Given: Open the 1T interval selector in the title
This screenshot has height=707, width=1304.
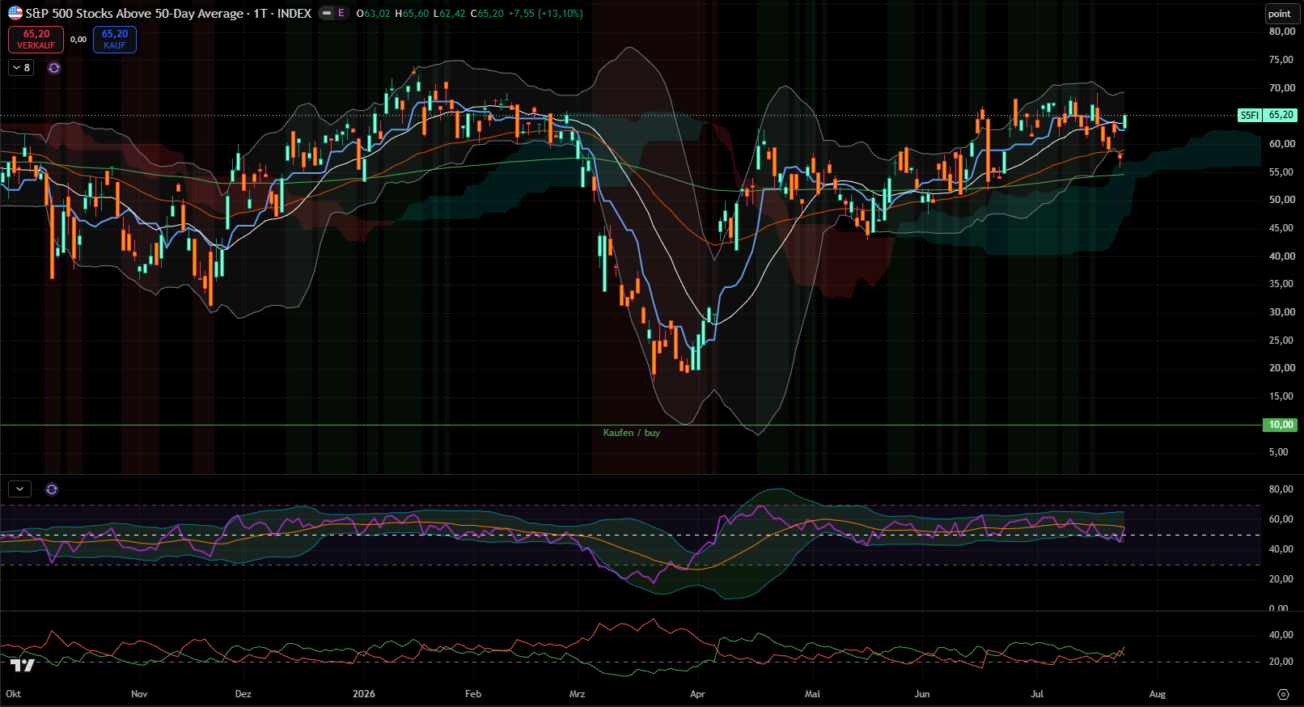Looking at the screenshot, I should [260, 14].
